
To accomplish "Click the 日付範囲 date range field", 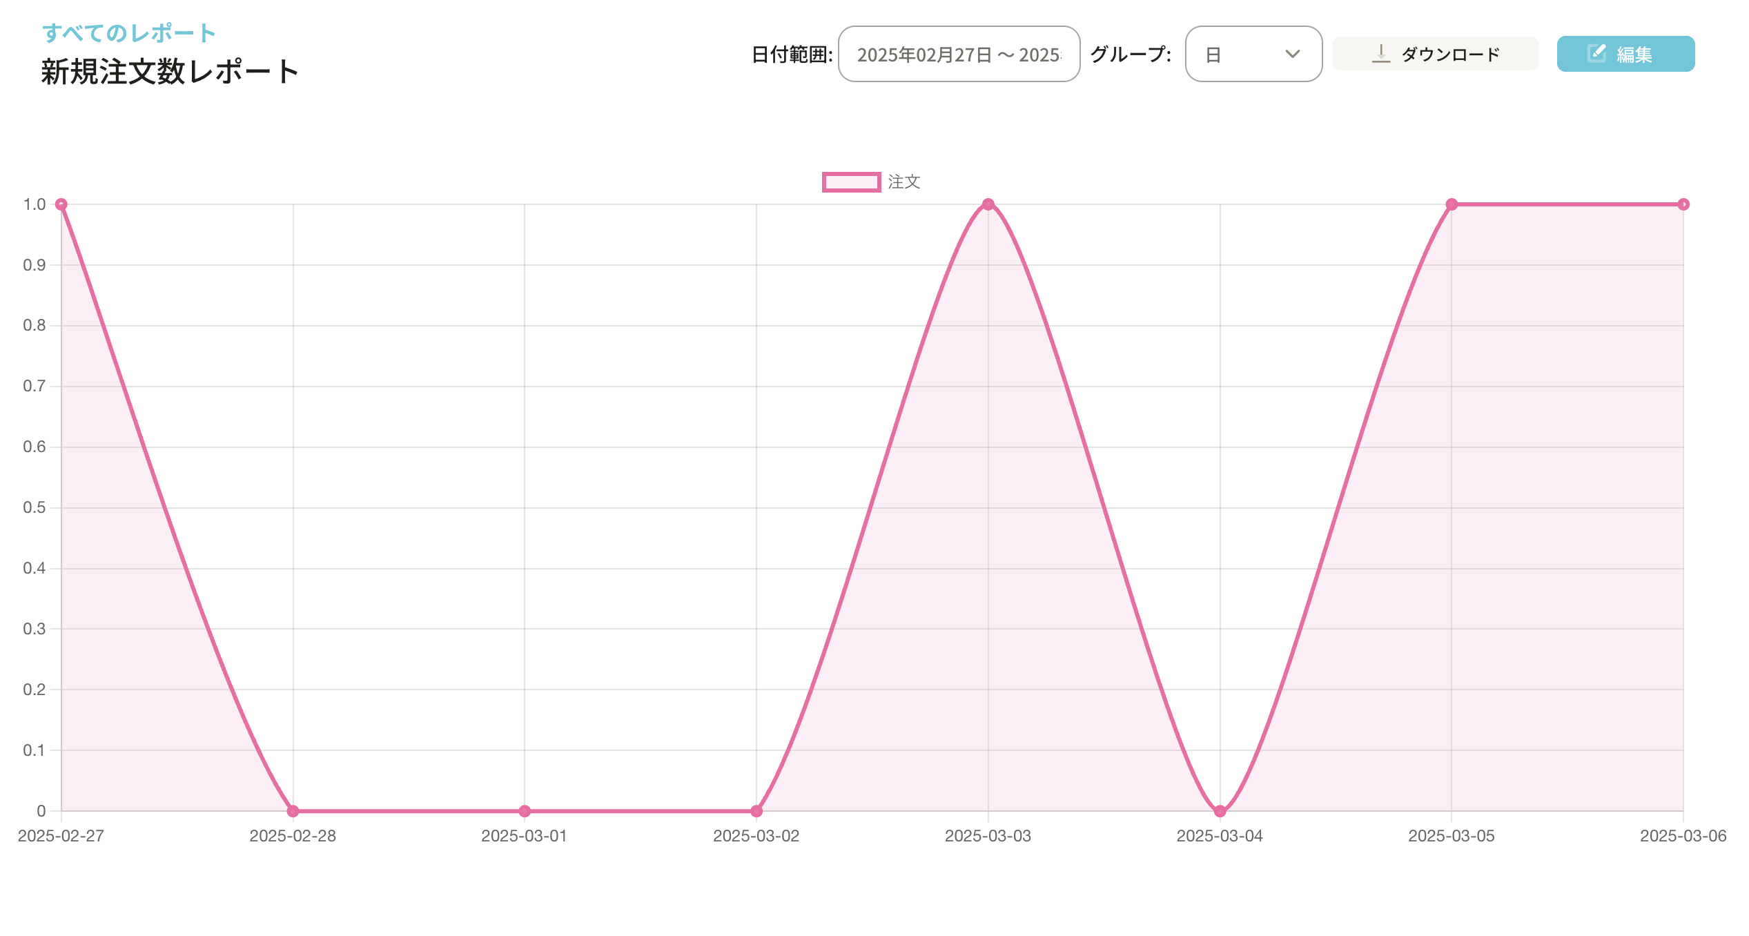I will [x=959, y=55].
